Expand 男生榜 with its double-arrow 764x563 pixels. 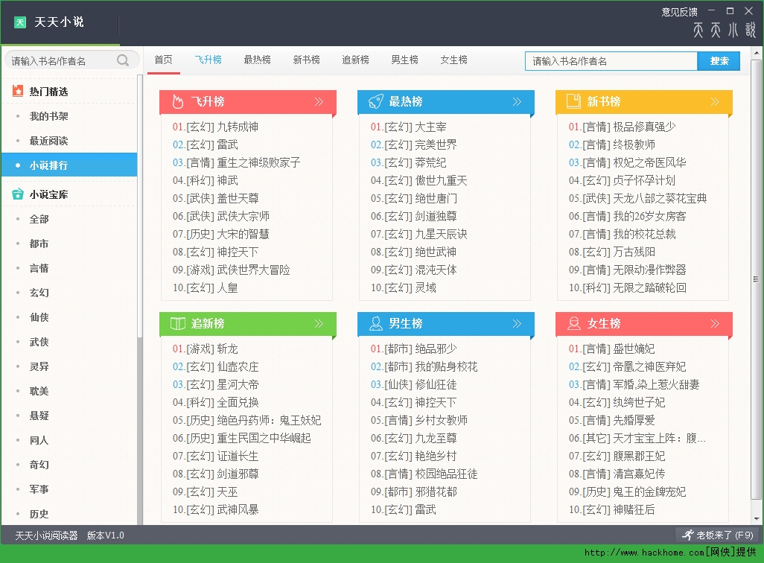(x=517, y=323)
